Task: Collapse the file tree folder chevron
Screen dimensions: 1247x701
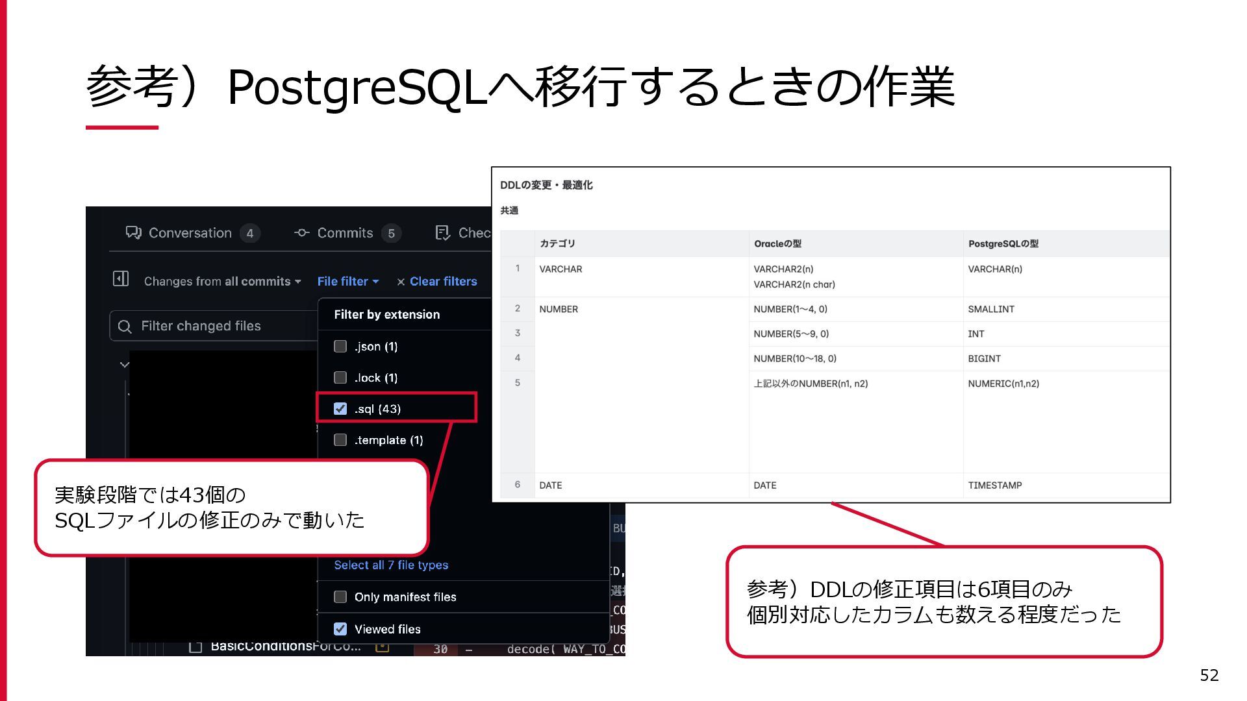Action: pos(125,365)
